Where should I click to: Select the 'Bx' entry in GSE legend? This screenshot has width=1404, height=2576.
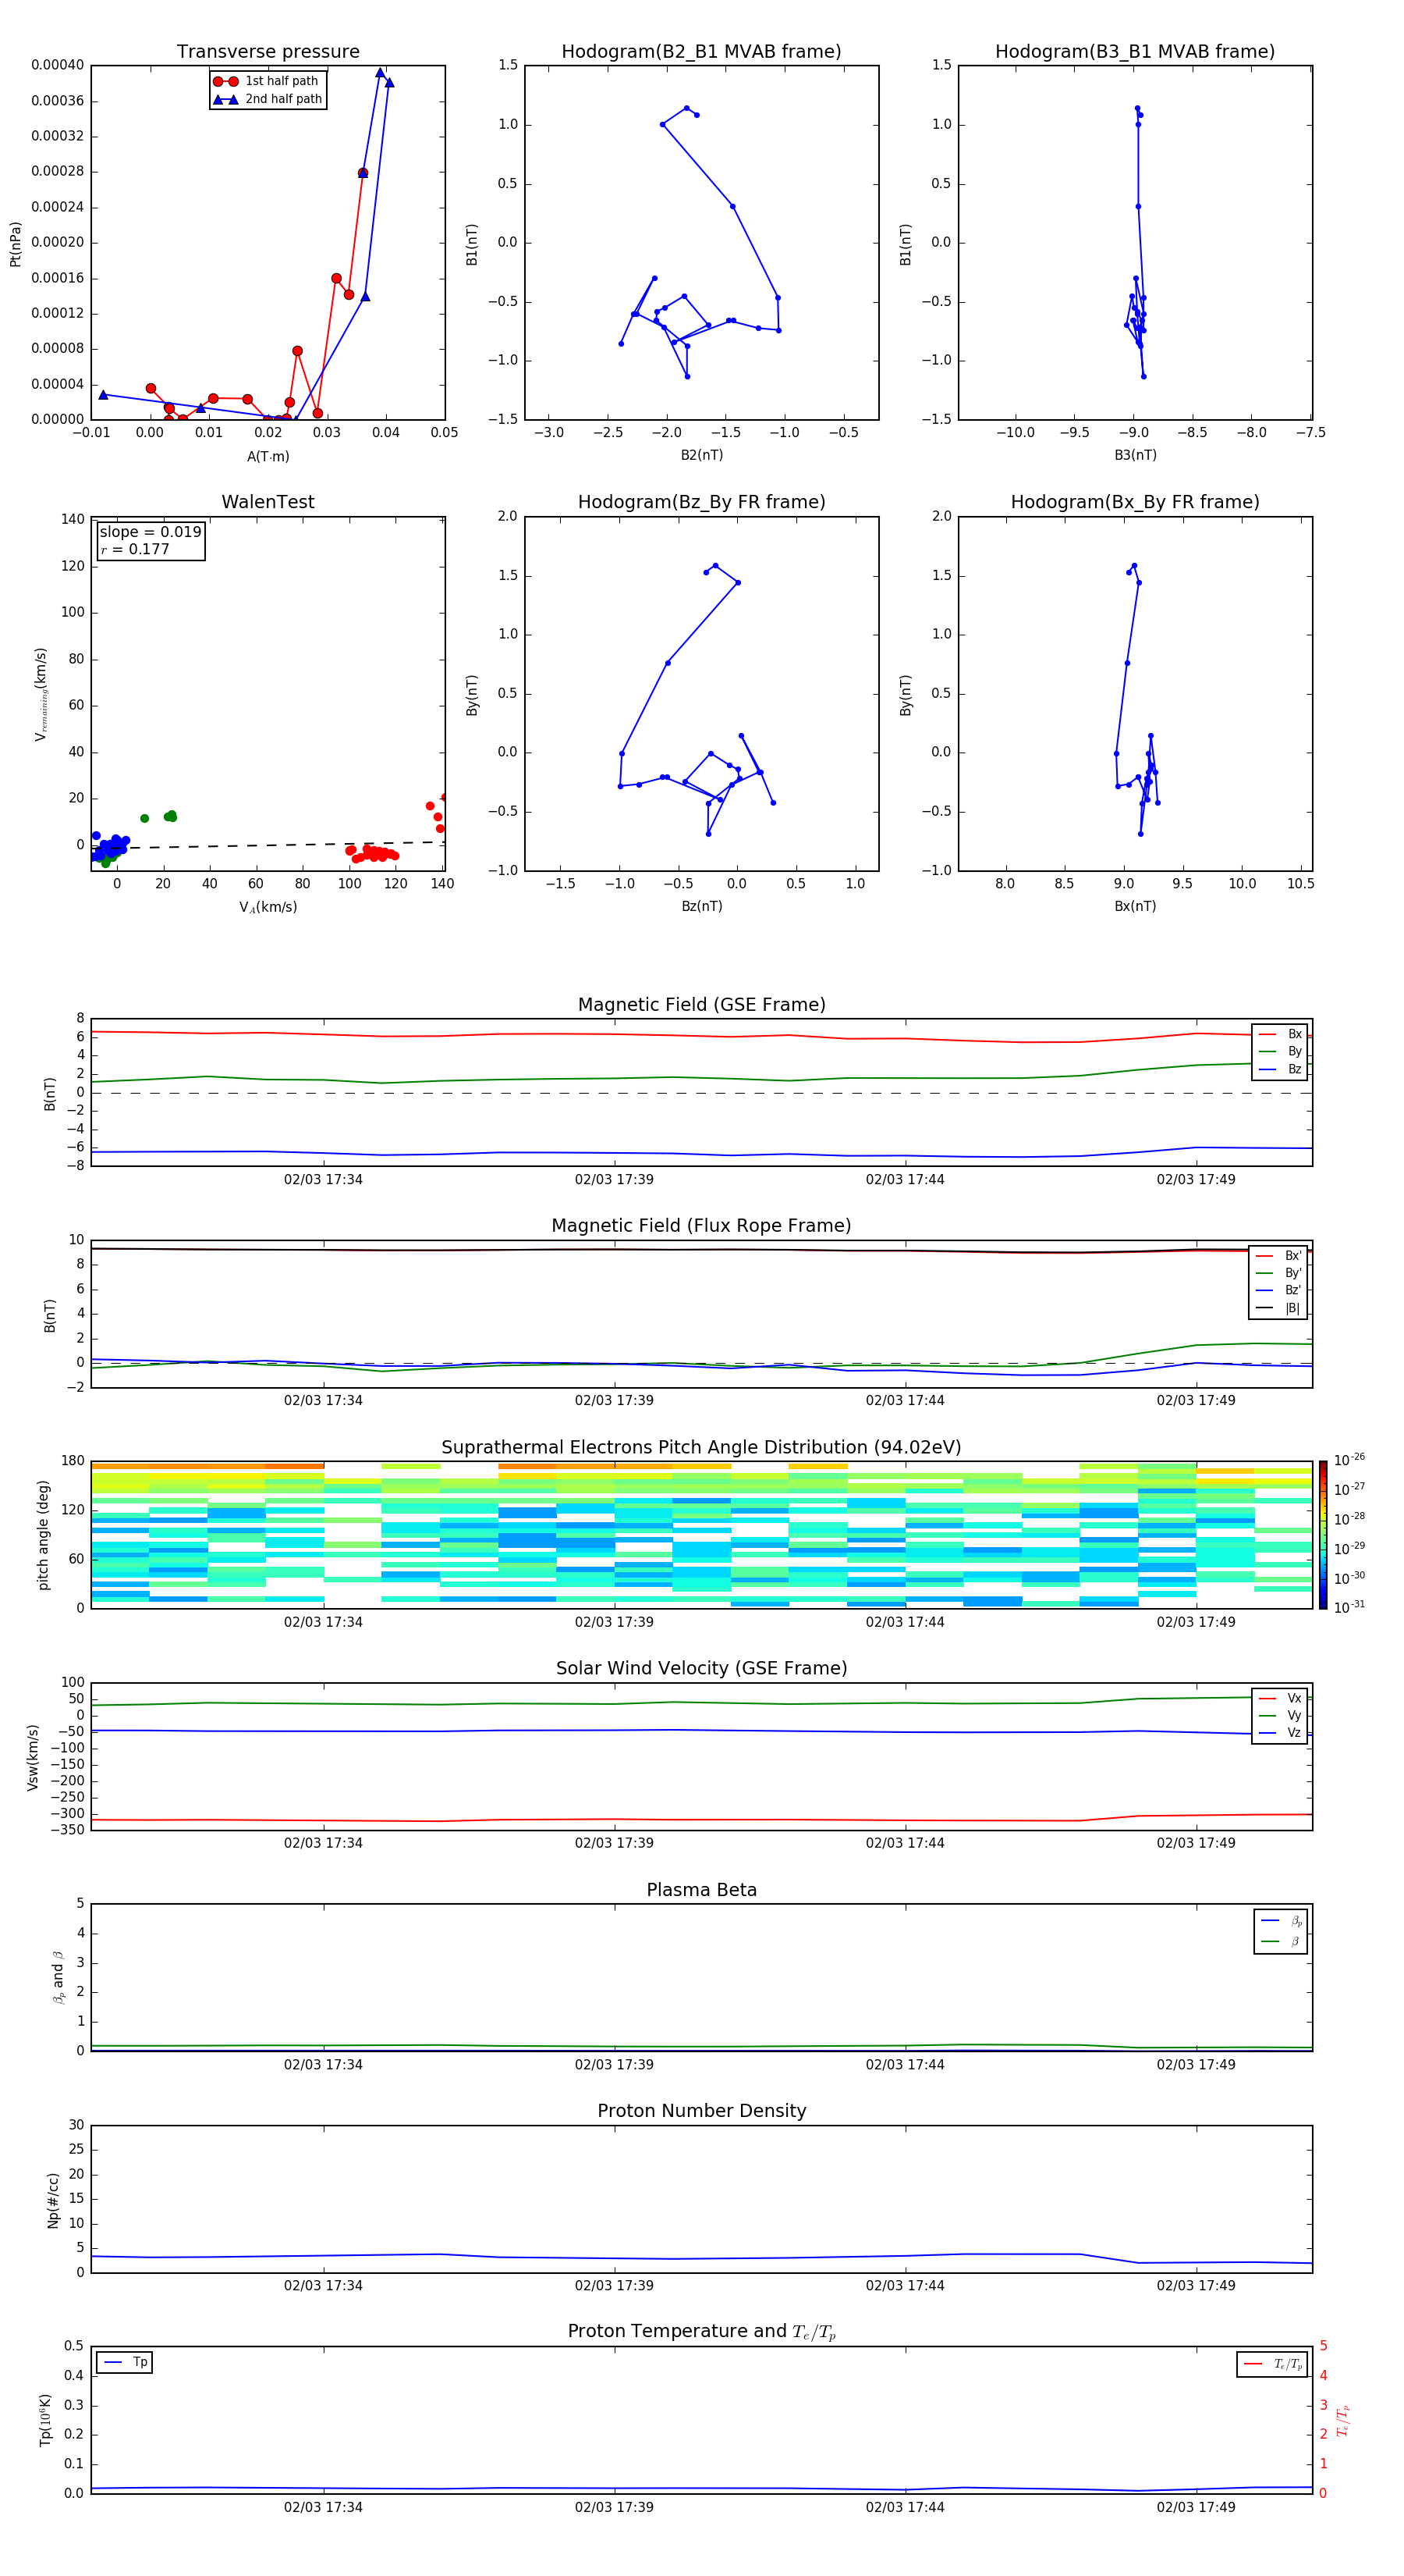point(1280,1034)
